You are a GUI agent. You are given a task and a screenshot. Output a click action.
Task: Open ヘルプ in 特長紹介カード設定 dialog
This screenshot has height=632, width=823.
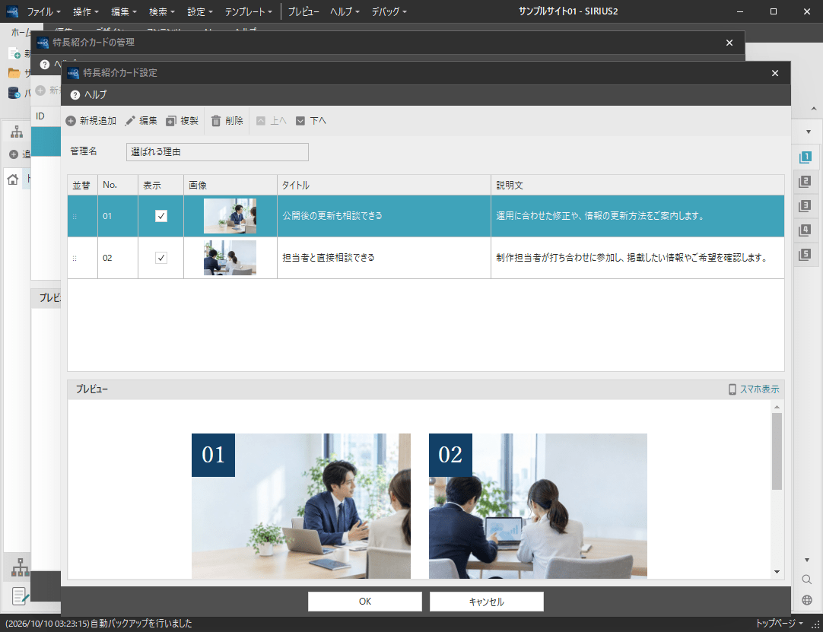pos(89,95)
